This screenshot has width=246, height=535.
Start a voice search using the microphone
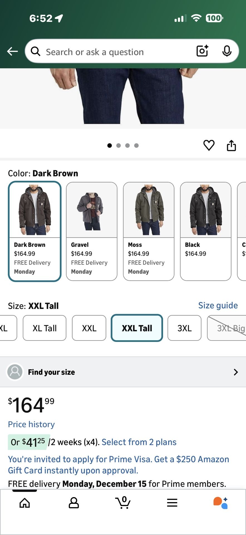pos(227,51)
